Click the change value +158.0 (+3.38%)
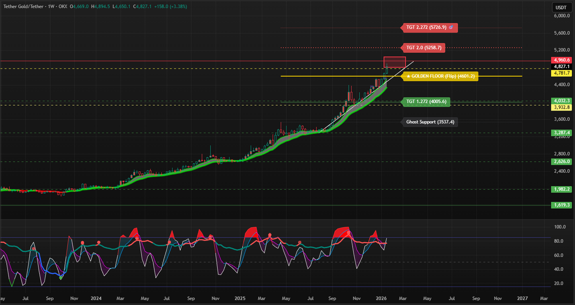 pos(170,7)
